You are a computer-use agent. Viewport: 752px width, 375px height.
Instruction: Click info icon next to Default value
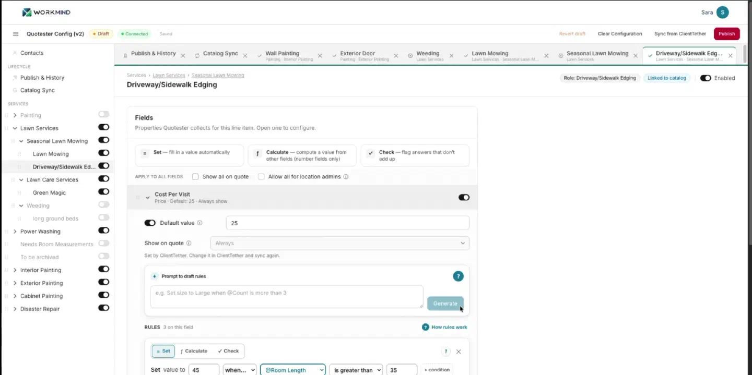pos(199,223)
